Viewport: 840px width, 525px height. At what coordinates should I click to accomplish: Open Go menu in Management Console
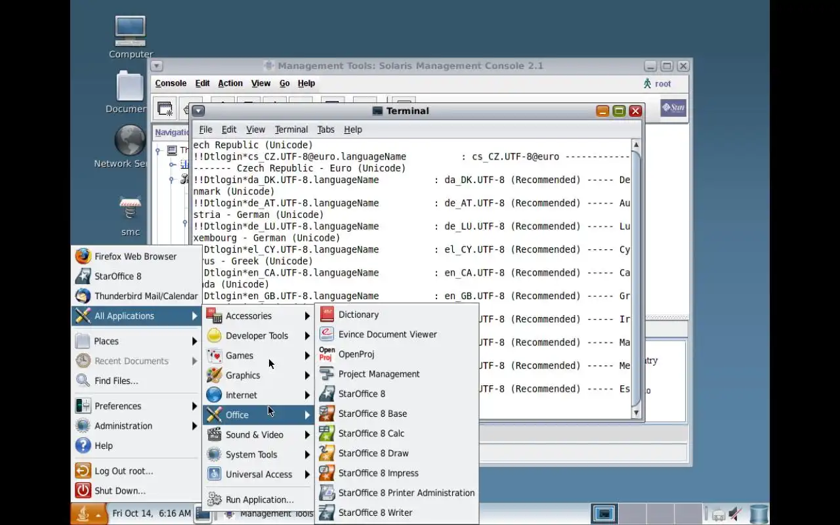pos(284,83)
